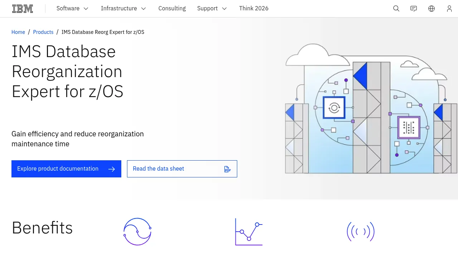Open the Support menu label
Viewport: 458px width, 257px height.
point(208,9)
